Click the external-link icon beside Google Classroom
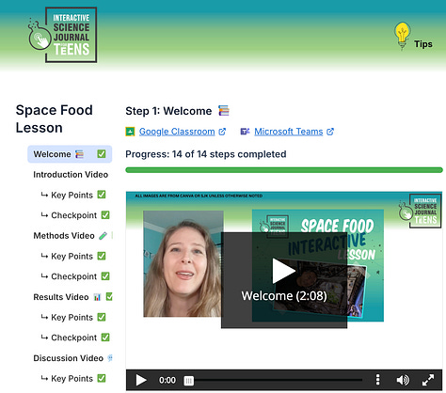The width and height of the screenshot is (446, 393). tap(222, 132)
